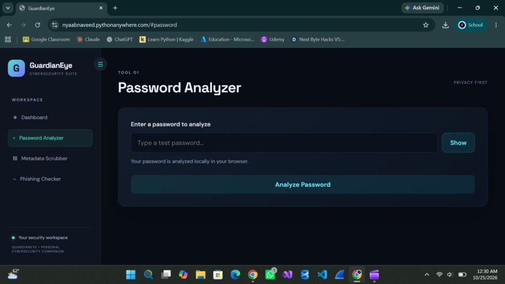
Task: Select Password Analyzer in the sidebar
Action: (x=50, y=138)
